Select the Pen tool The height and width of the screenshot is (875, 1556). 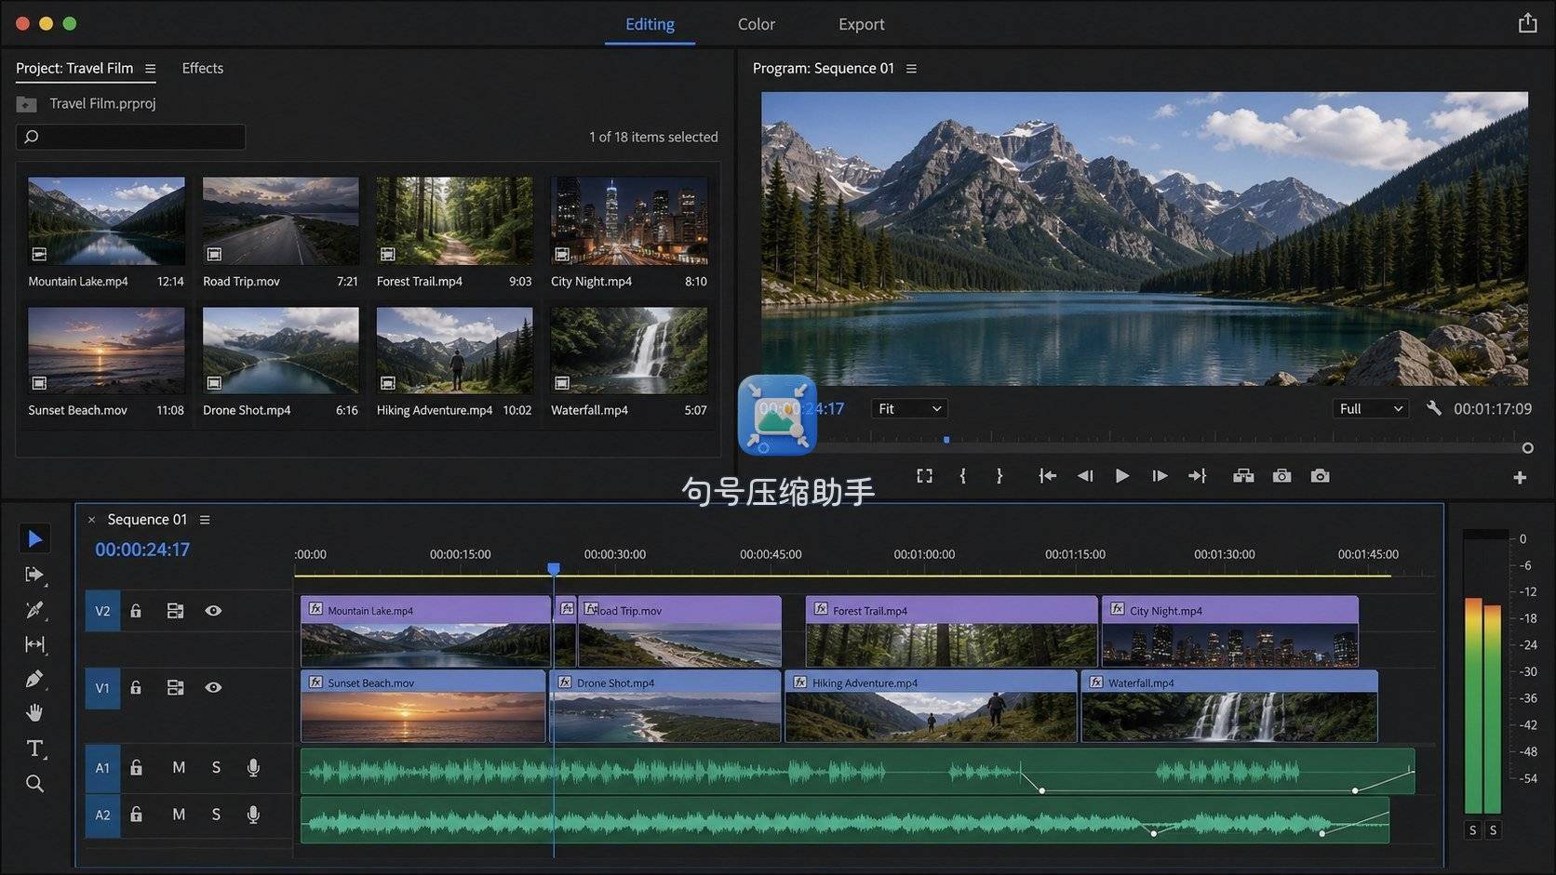pyautogui.click(x=34, y=679)
